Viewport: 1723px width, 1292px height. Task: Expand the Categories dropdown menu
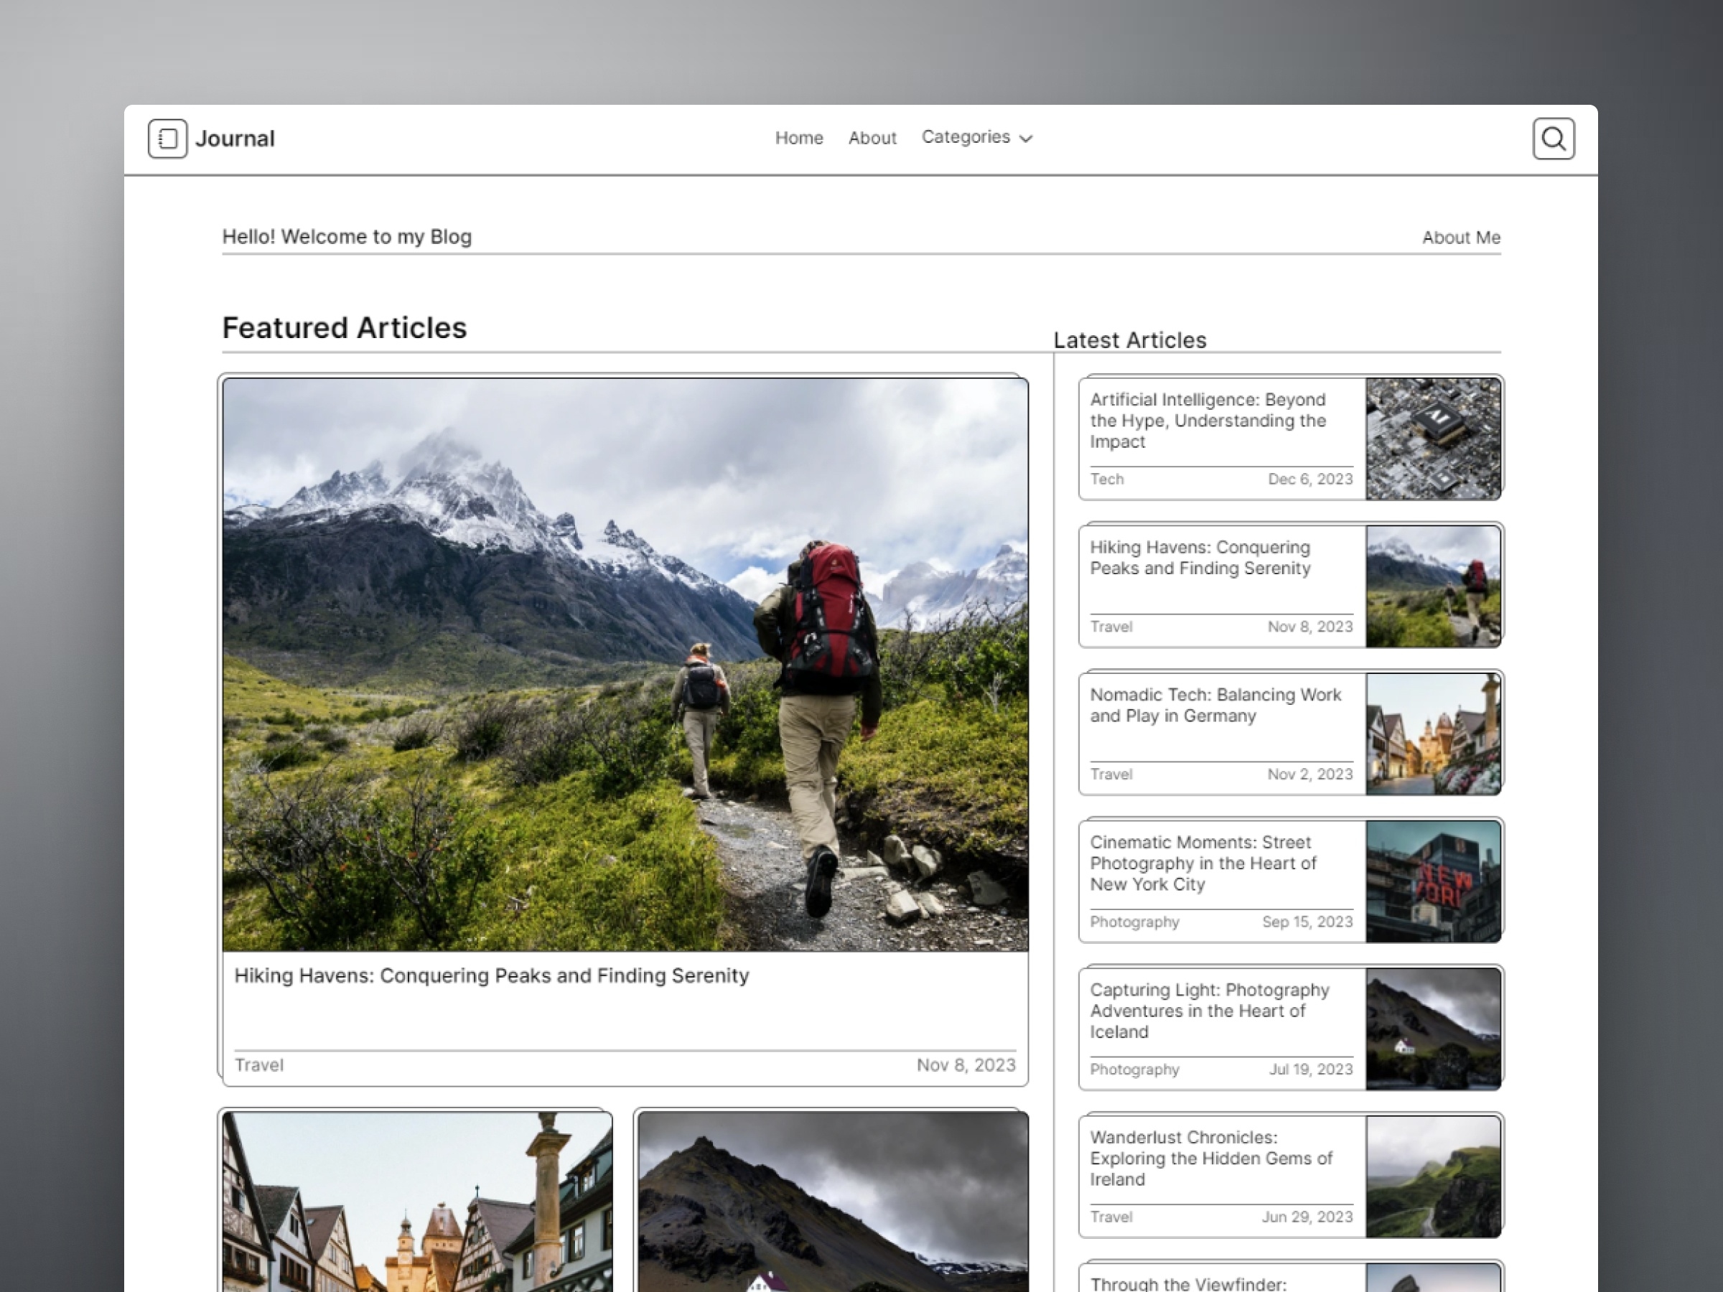pos(977,137)
